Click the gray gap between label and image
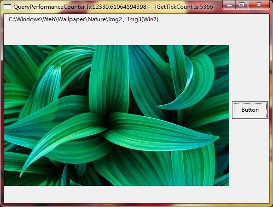 (x=116, y=34)
